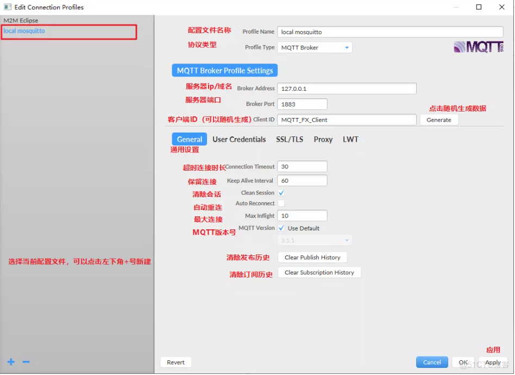Apply the profile settings
Screen dimensions: 515x375
tap(493, 362)
